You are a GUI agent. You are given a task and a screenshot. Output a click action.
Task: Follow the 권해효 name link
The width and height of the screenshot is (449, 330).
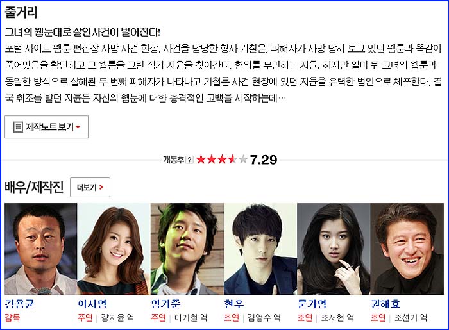pyautogui.click(x=385, y=304)
